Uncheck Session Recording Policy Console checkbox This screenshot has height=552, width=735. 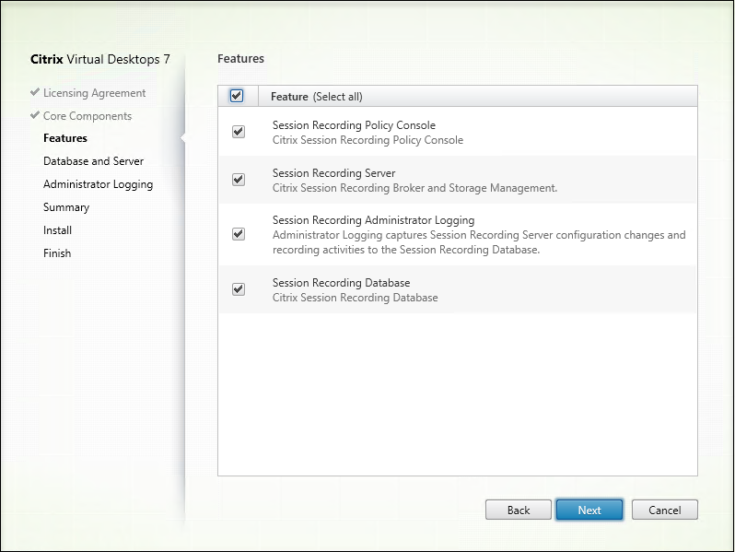point(239,132)
